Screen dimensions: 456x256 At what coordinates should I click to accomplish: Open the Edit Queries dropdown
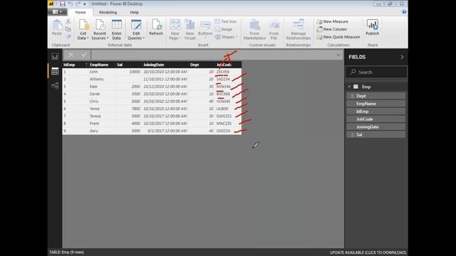pos(136,29)
